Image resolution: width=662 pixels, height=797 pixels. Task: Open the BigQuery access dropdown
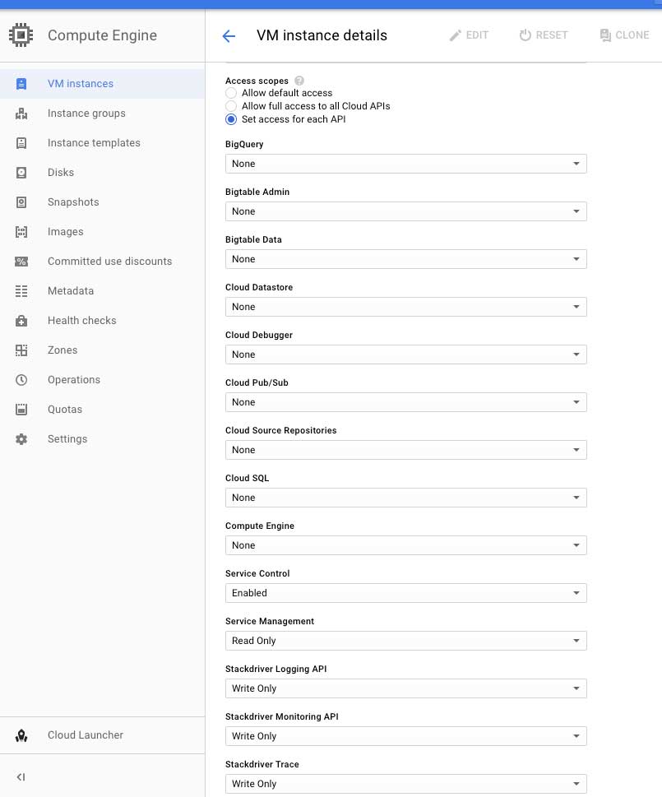tap(406, 164)
